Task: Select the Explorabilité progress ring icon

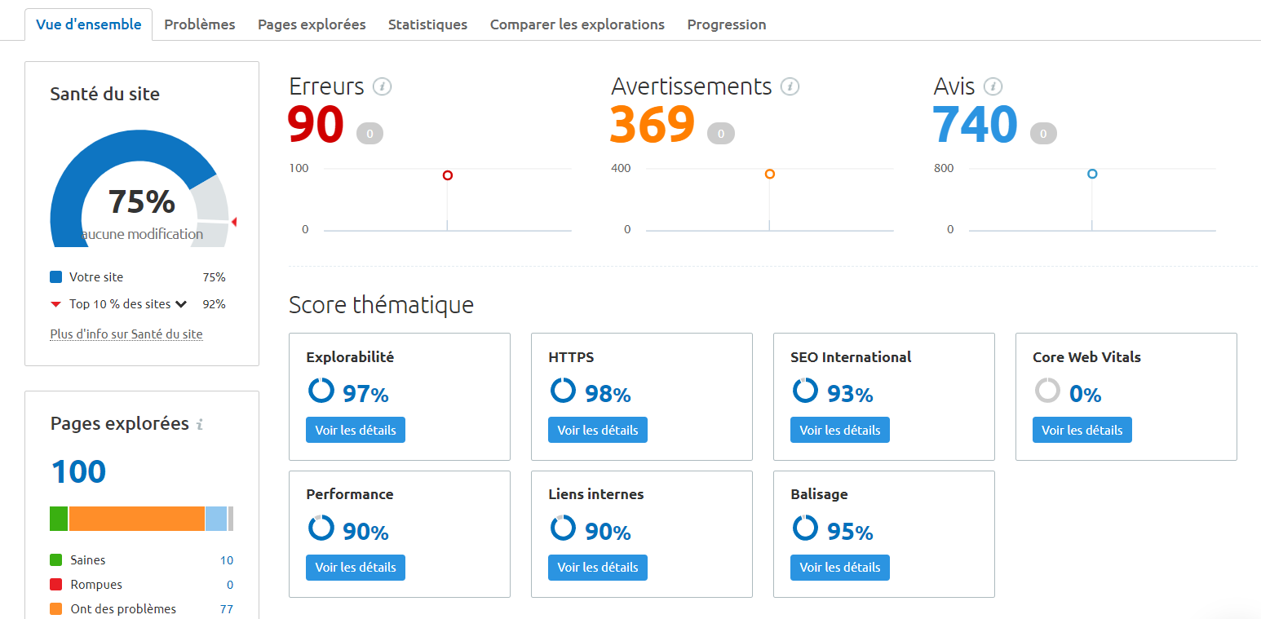Action: (x=320, y=391)
